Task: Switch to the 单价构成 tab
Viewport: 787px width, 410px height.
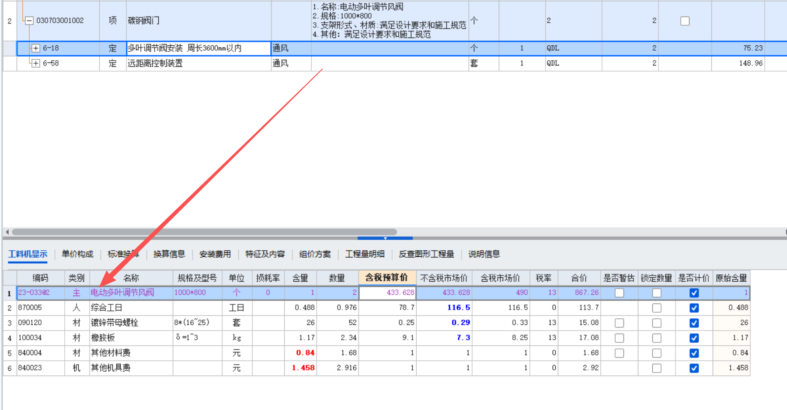Action: 77,254
